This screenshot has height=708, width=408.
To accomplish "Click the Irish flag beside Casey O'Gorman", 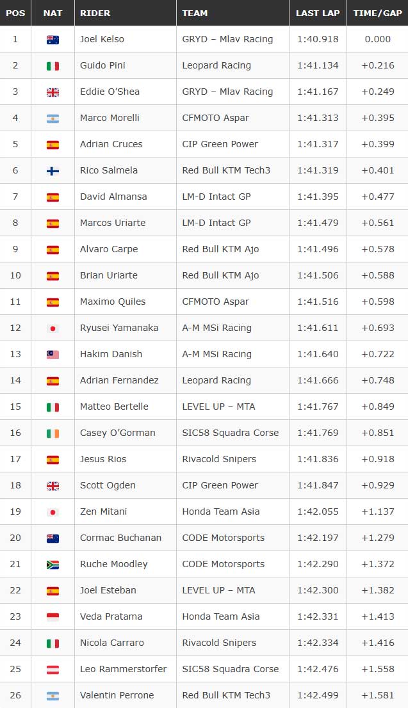I will (x=53, y=433).
